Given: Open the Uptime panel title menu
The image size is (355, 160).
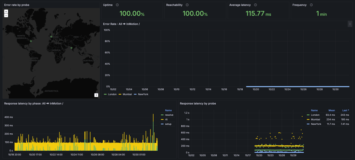Looking at the screenshot, I should 109,5.
